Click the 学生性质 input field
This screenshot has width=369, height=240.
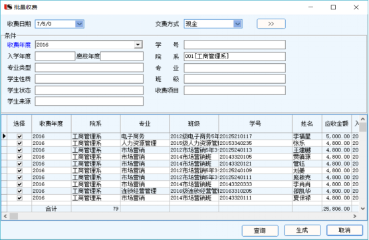click(89, 79)
